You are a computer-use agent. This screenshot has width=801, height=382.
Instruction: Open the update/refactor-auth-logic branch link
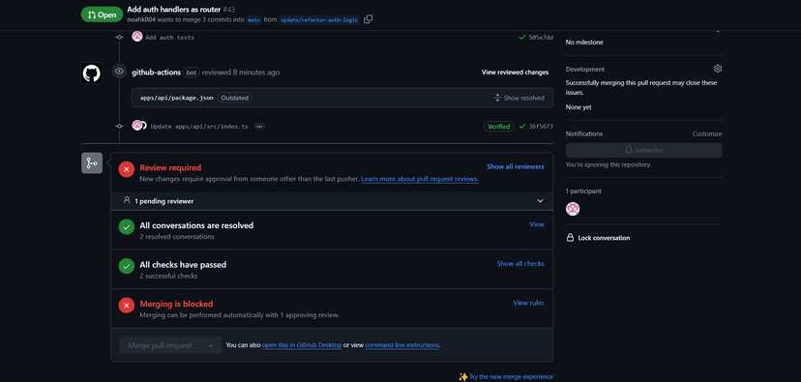319,20
